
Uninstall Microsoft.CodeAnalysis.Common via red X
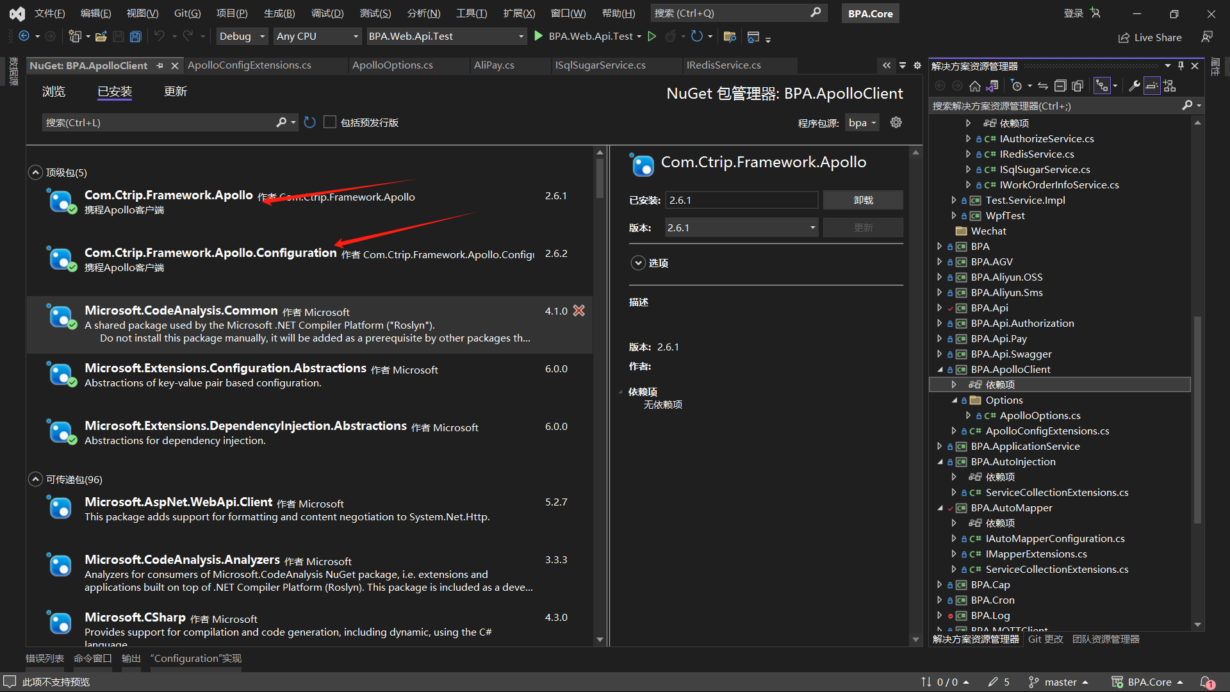579,311
